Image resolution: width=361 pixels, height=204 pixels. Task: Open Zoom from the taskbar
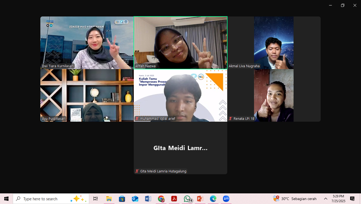[x=226, y=199]
